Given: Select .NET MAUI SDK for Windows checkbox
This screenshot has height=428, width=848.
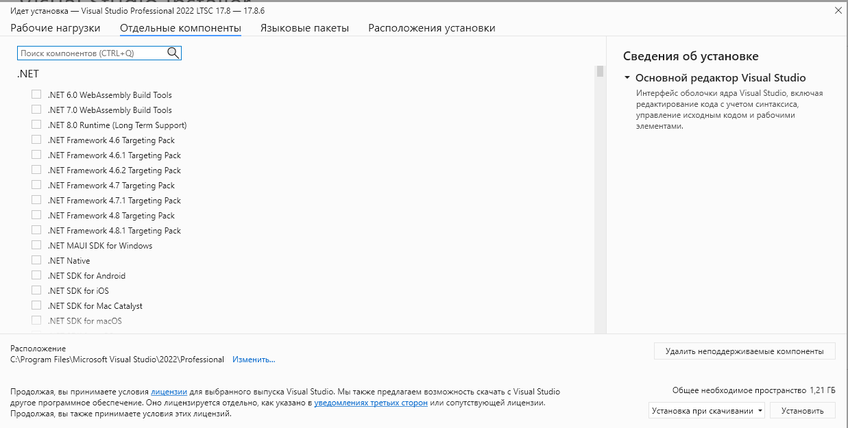Looking at the screenshot, I should 36,245.
